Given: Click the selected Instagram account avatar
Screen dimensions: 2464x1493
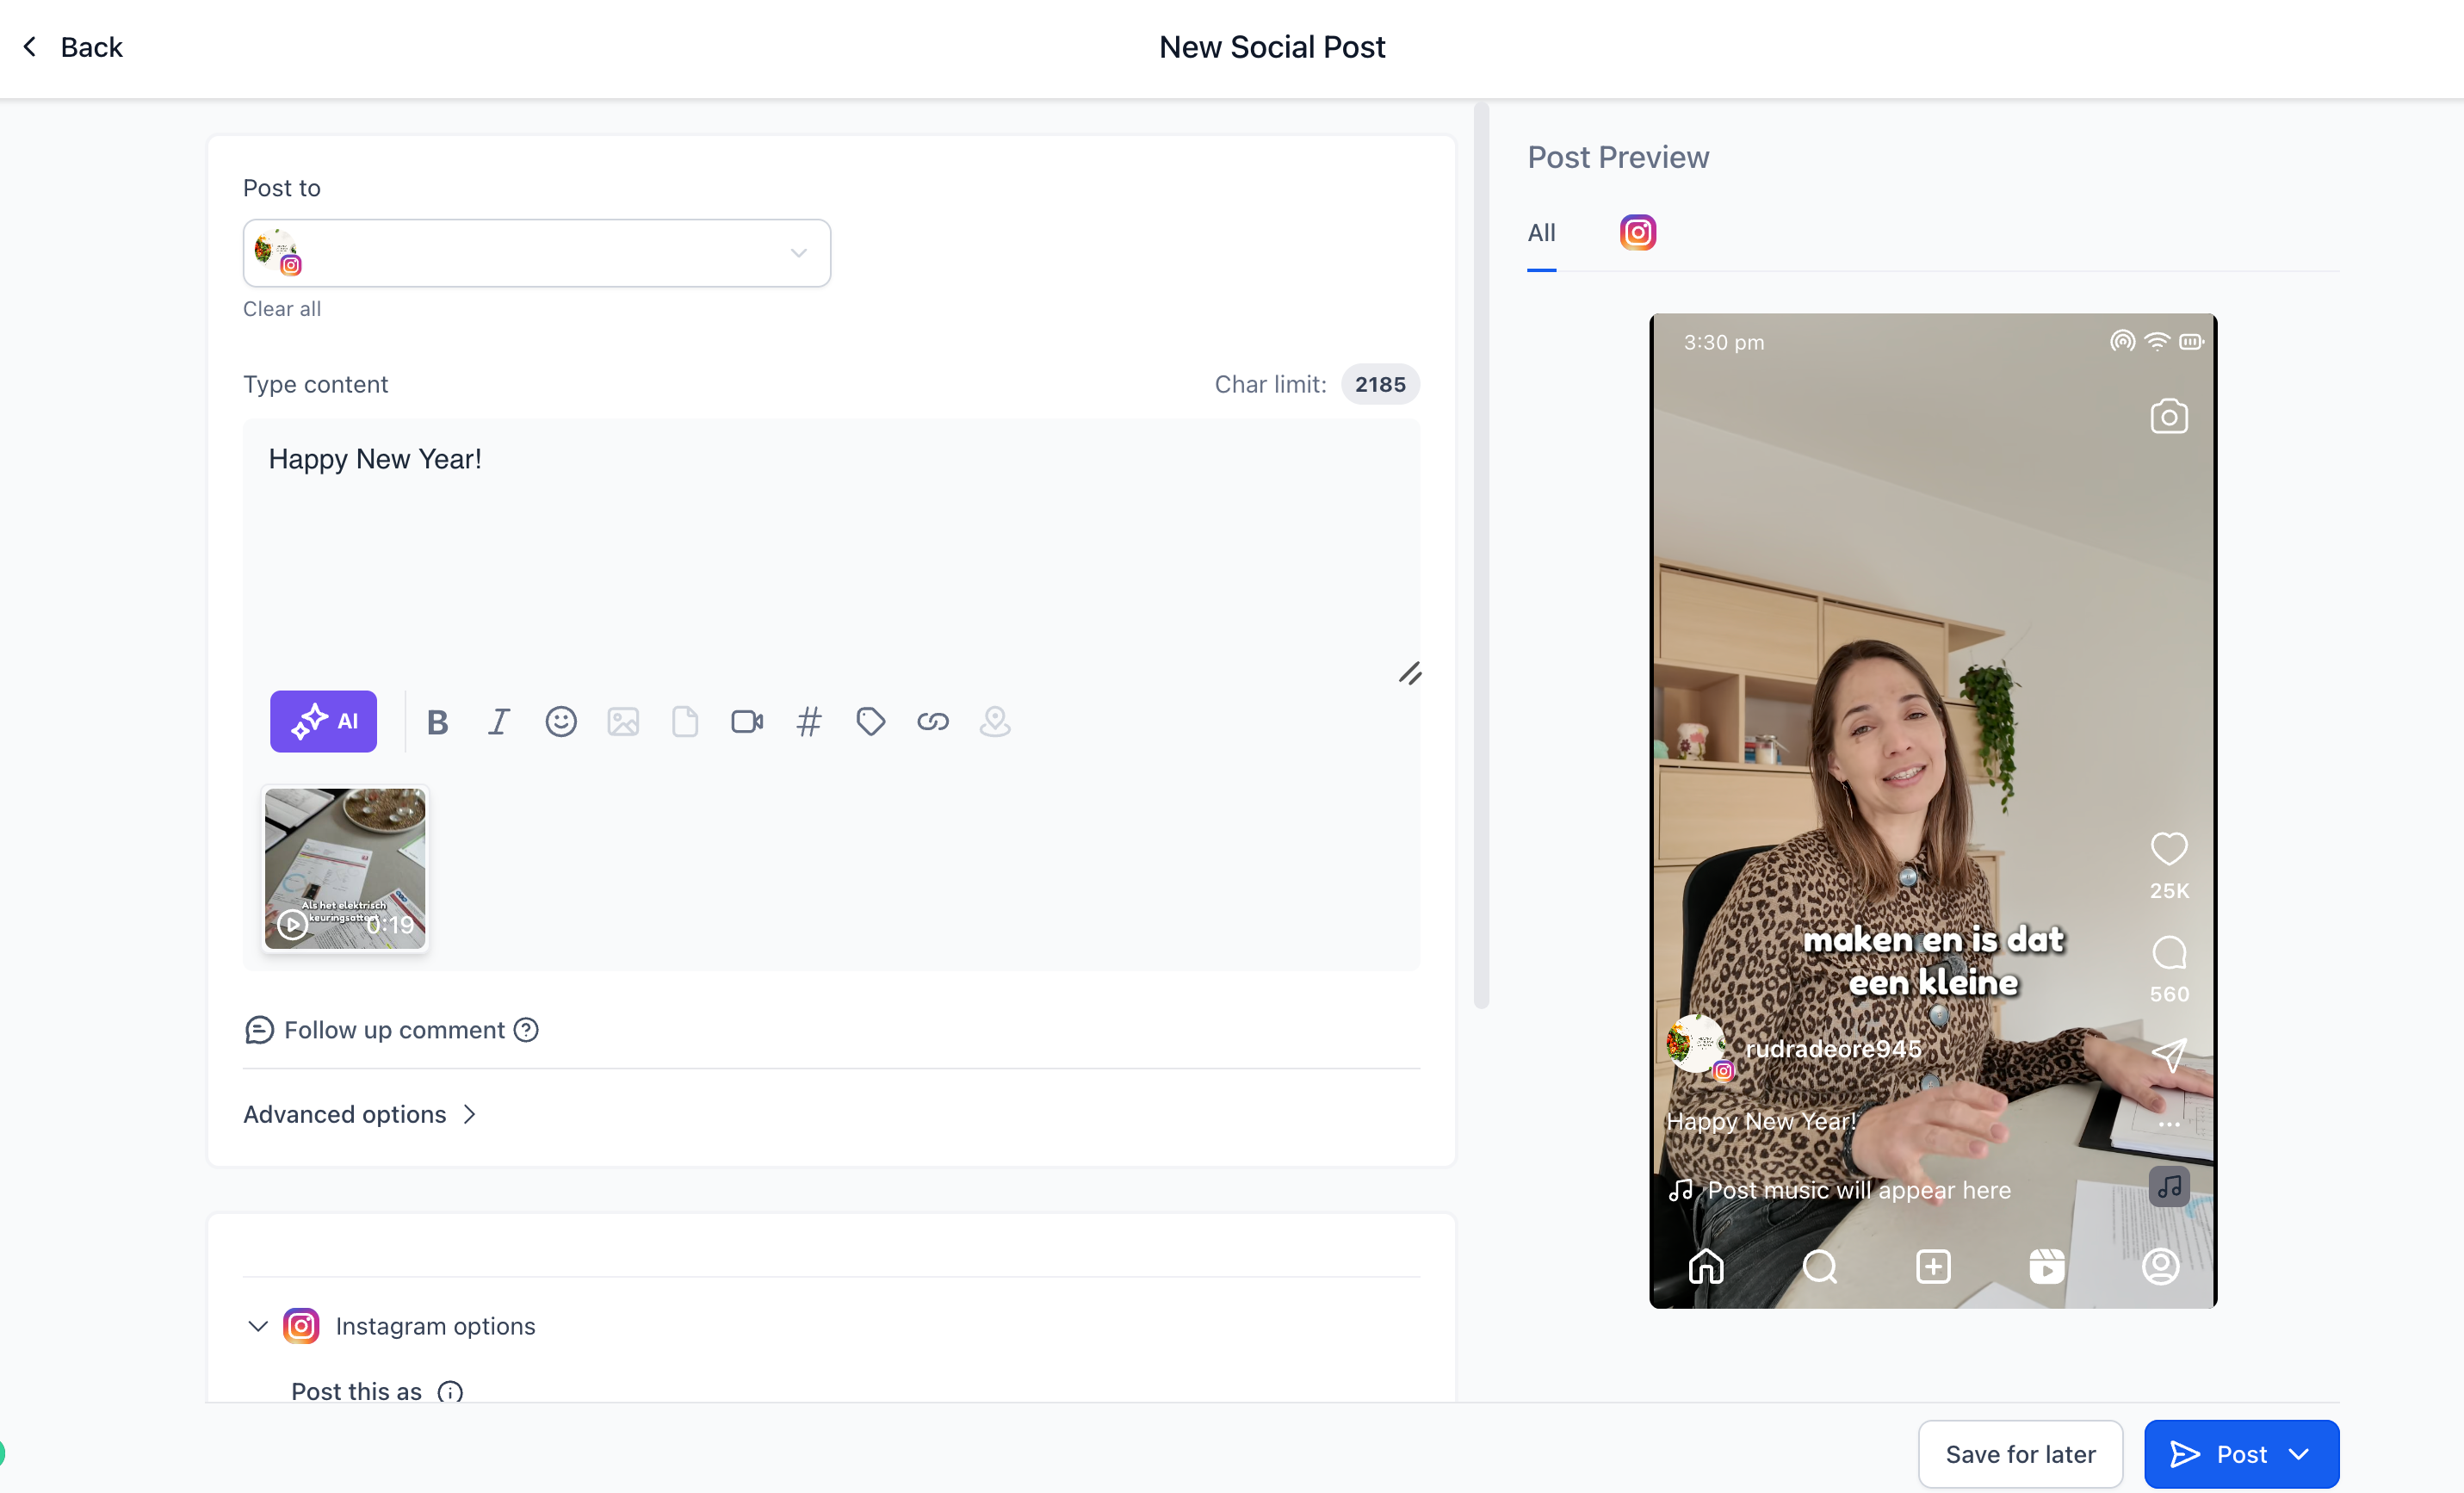Looking at the screenshot, I should tap(277, 251).
